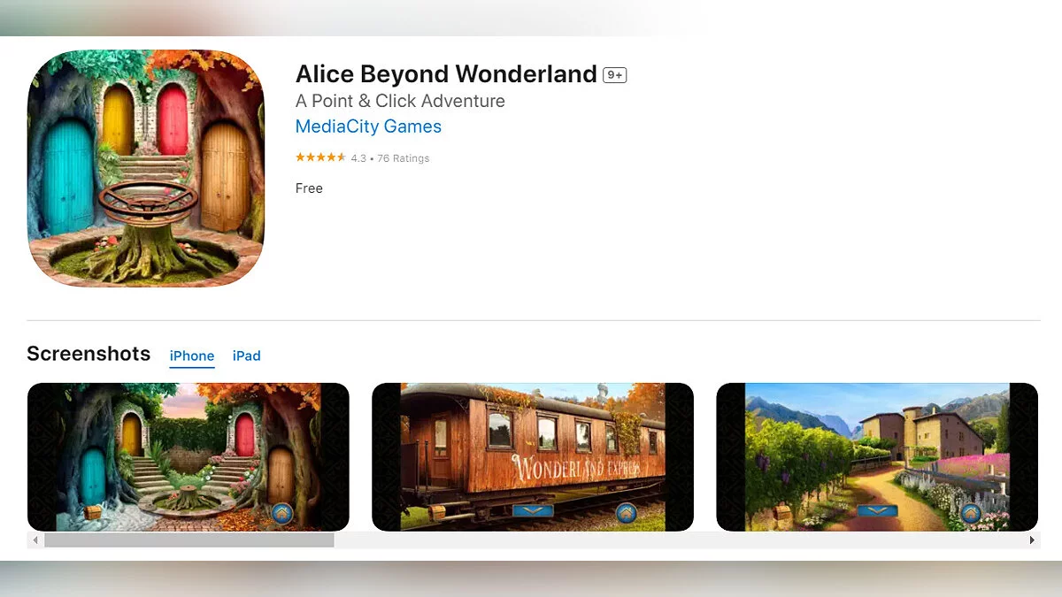The image size is (1062, 597).
Task: Click the treasure chest in train screenshot
Action: tap(436, 513)
